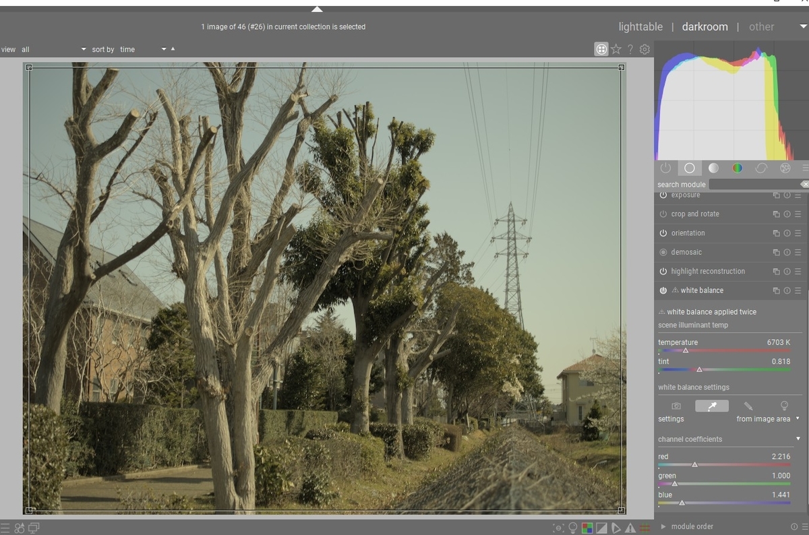Turn on the crop and rotate module
This screenshot has height=535, width=809.
pyautogui.click(x=663, y=214)
